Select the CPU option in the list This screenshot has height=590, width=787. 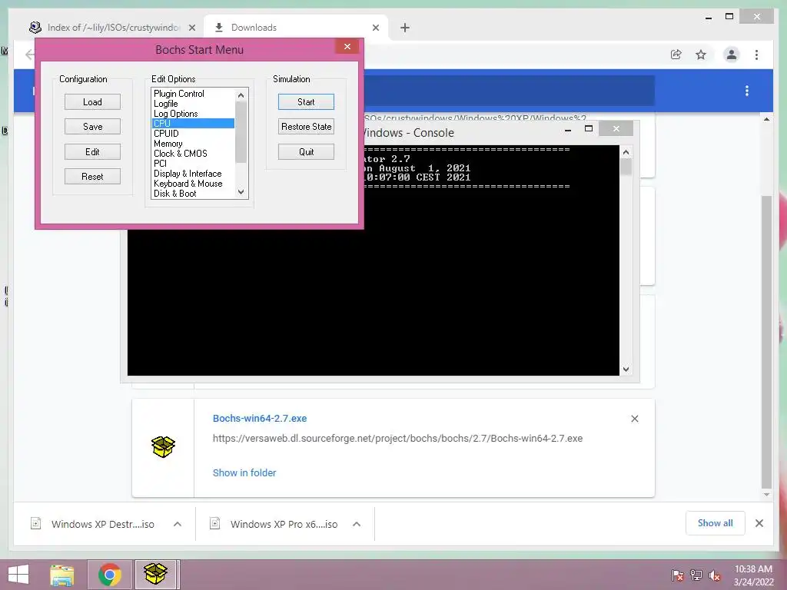193,124
